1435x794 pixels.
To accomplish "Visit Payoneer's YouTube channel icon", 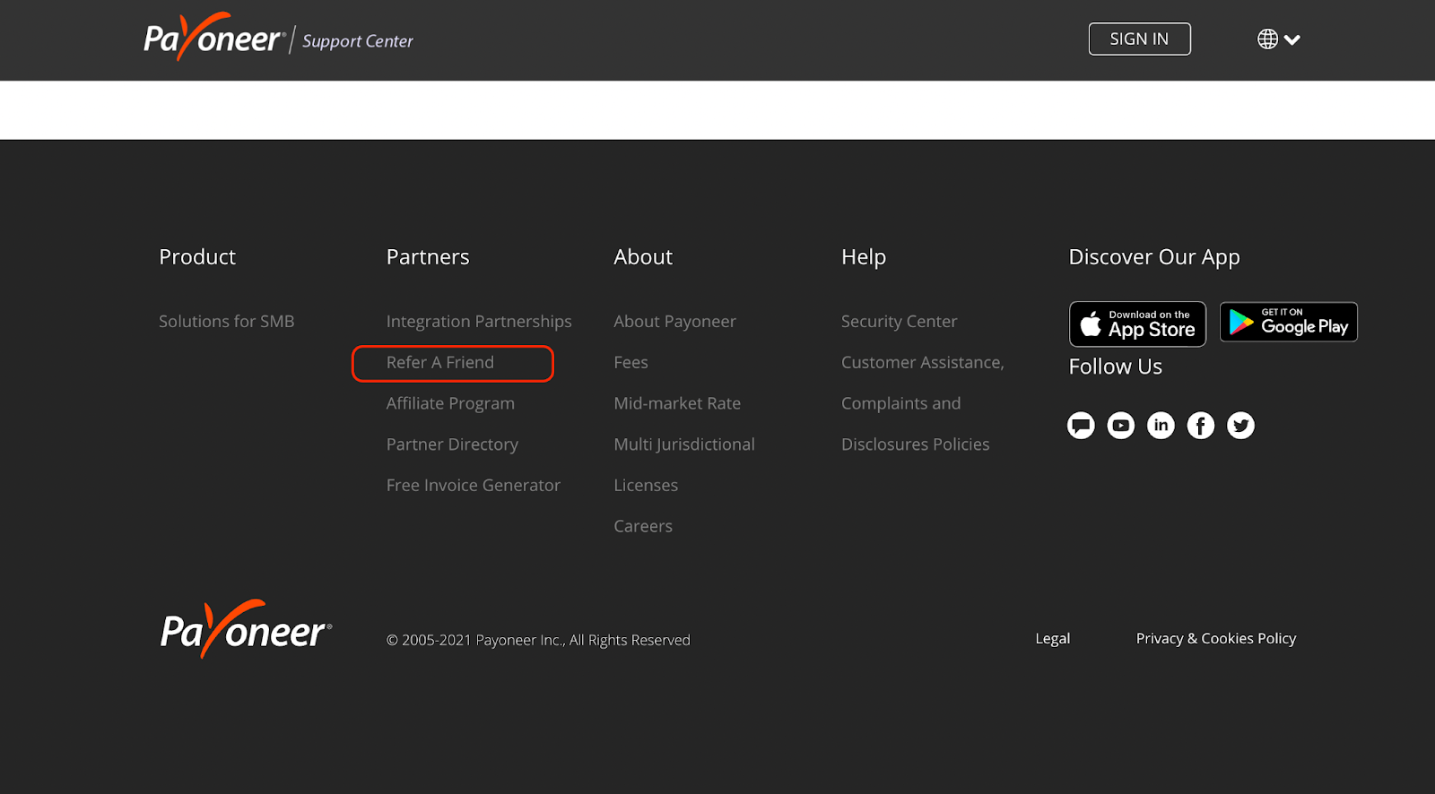I will click(1121, 425).
